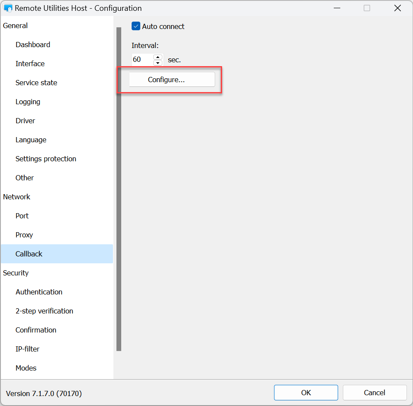
Task: Select Interface in the sidebar
Action: pos(30,64)
